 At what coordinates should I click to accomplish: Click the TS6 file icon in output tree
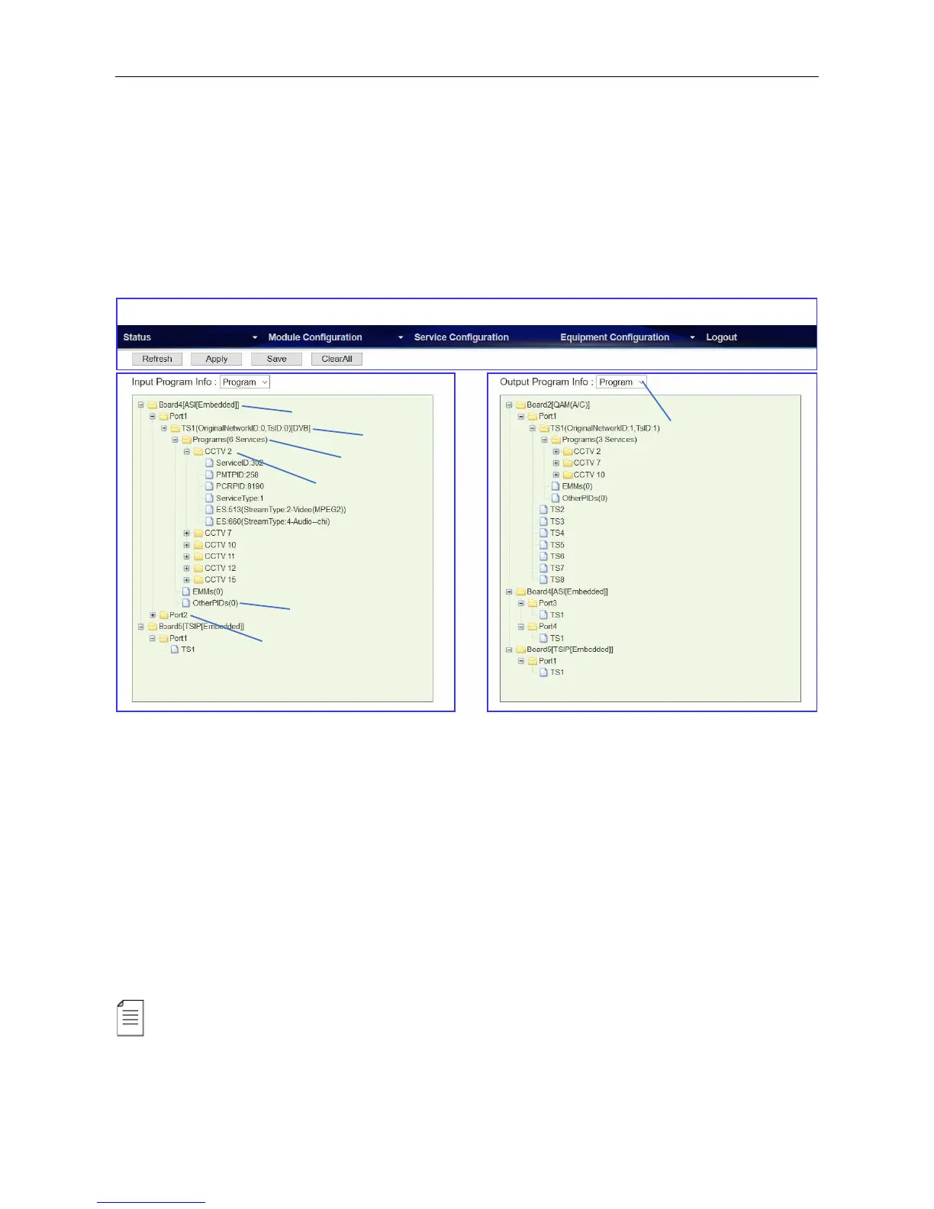544,556
